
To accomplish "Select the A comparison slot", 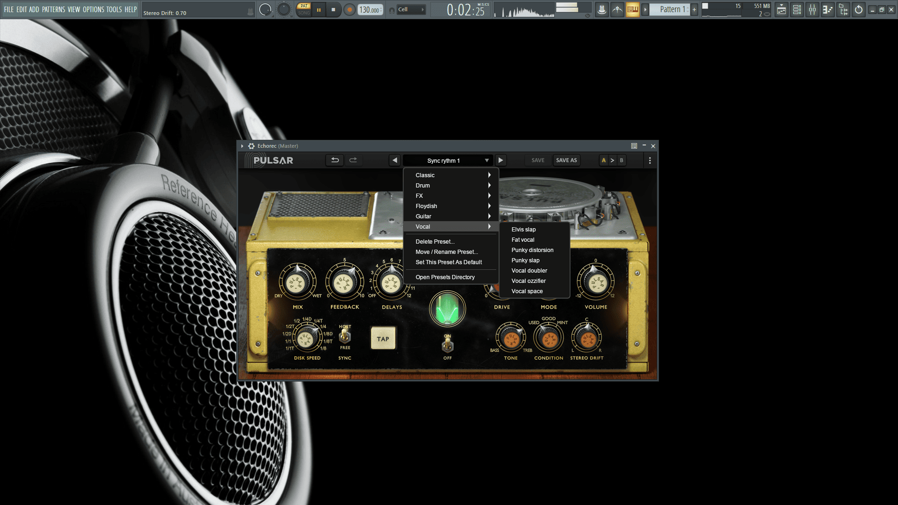I will [x=604, y=160].
